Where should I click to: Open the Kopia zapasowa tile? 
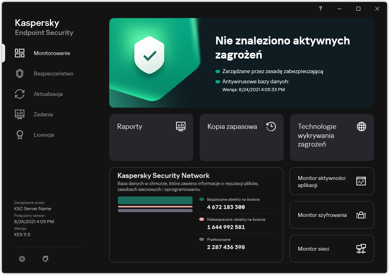[241, 137]
